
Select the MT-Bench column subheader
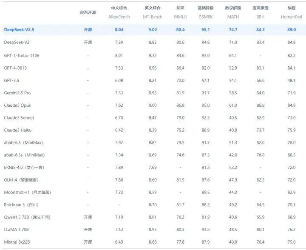tap(153, 17)
